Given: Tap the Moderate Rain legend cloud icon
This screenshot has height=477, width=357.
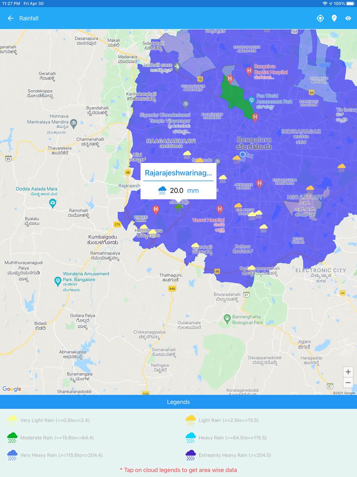Looking at the screenshot, I should click(12, 438).
